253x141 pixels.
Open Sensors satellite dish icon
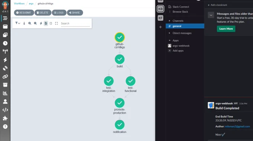5,68
